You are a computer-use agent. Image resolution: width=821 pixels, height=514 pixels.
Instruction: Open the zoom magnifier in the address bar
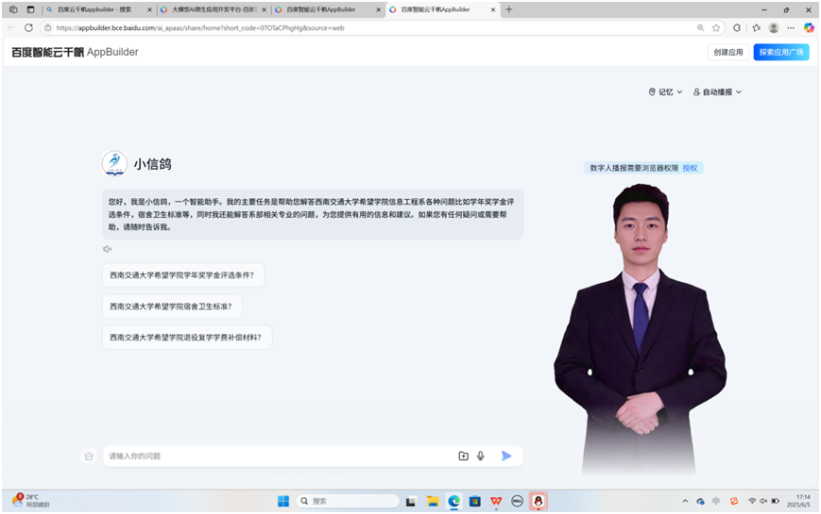[x=701, y=27]
